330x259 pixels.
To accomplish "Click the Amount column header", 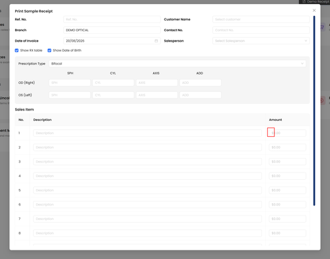I will click(275, 120).
